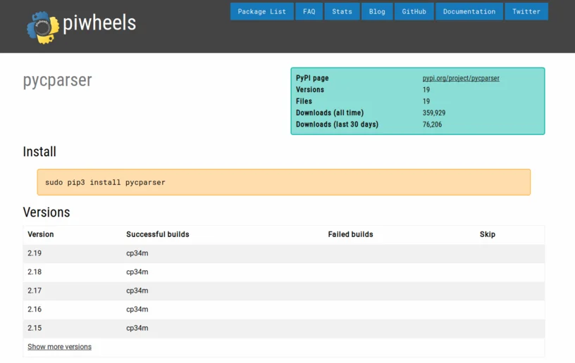Screen dimensions: 575x363
Task: Select the sudo pip3 install pycparser box
Action: (x=284, y=182)
